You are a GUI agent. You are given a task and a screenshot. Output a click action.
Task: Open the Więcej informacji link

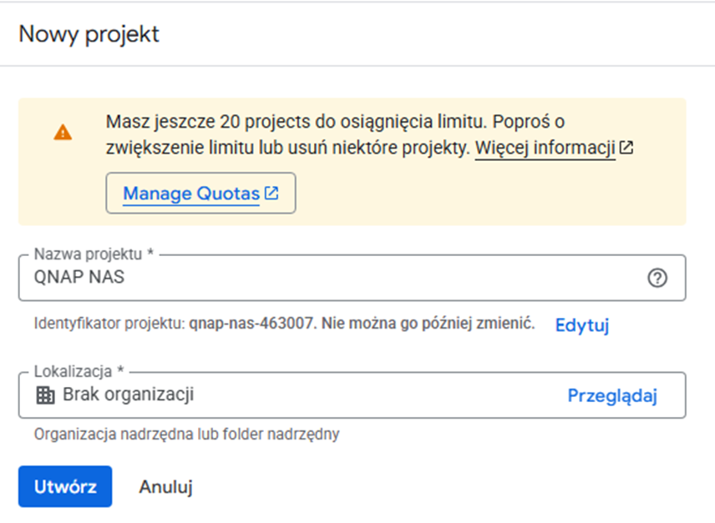click(x=545, y=148)
